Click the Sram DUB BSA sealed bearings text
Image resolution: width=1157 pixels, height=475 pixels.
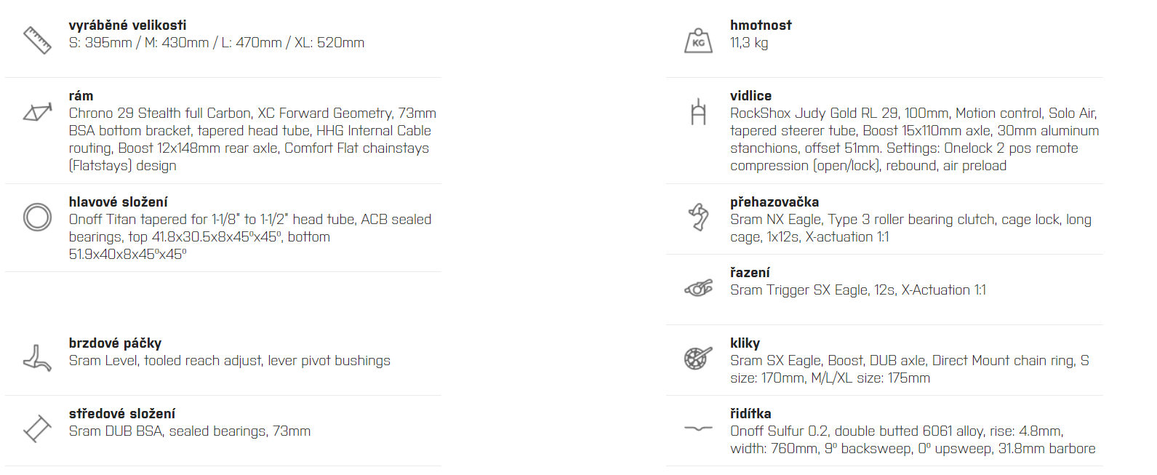click(x=190, y=431)
